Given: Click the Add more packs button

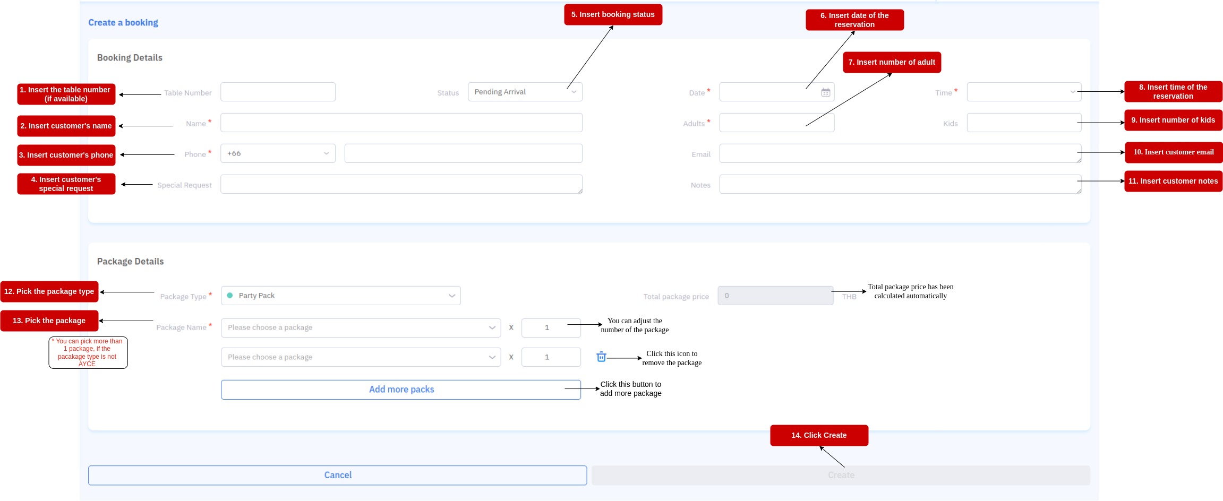Looking at the screenshot, I should (x=401, y=390).
